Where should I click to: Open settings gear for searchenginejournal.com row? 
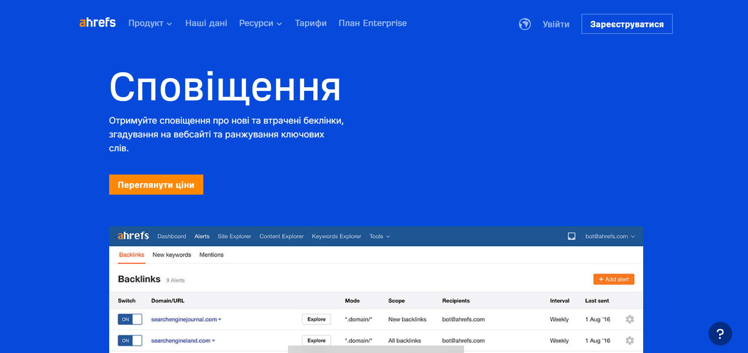[629, 319]
